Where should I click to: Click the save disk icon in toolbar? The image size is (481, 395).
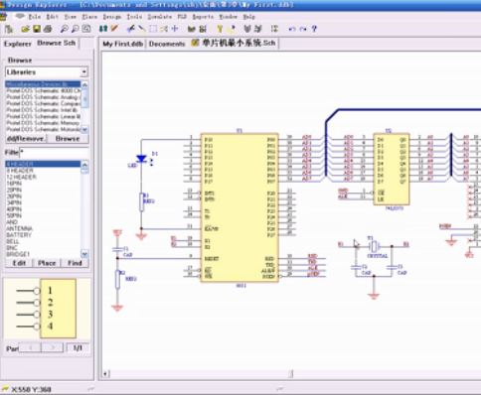37,29
